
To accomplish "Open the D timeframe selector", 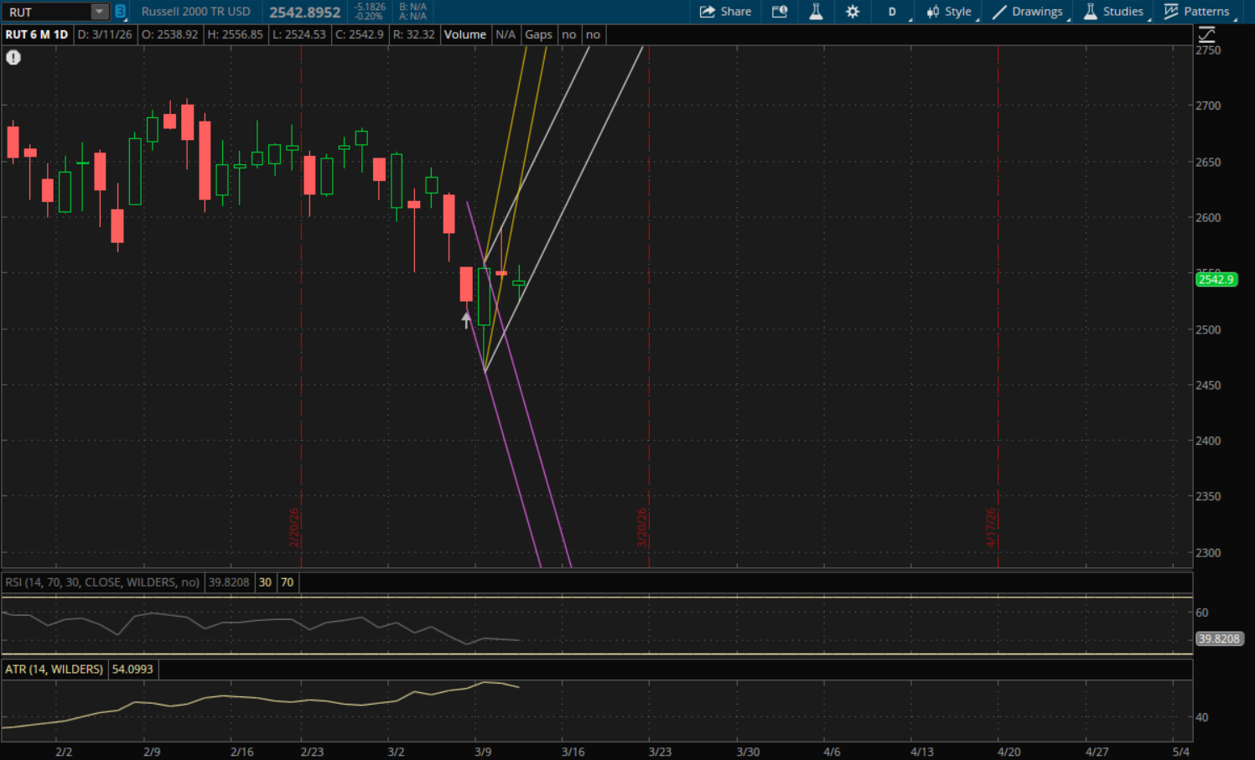I will click(x=892, y=12).
